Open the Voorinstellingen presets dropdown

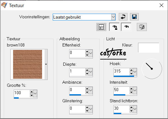113,17
